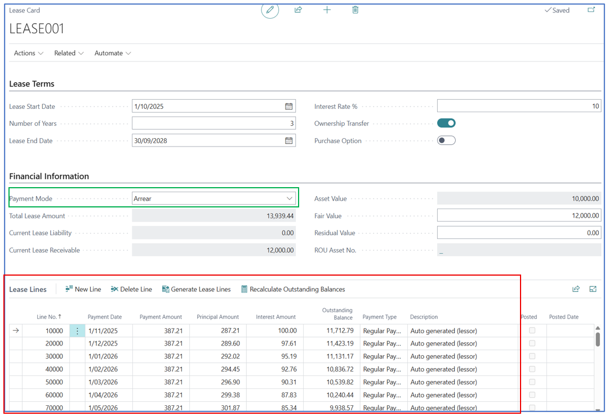The height and width of the screenshot is (416, 609).
Task: Check Posted box for line 10000
Action: [x=532, y=331]
